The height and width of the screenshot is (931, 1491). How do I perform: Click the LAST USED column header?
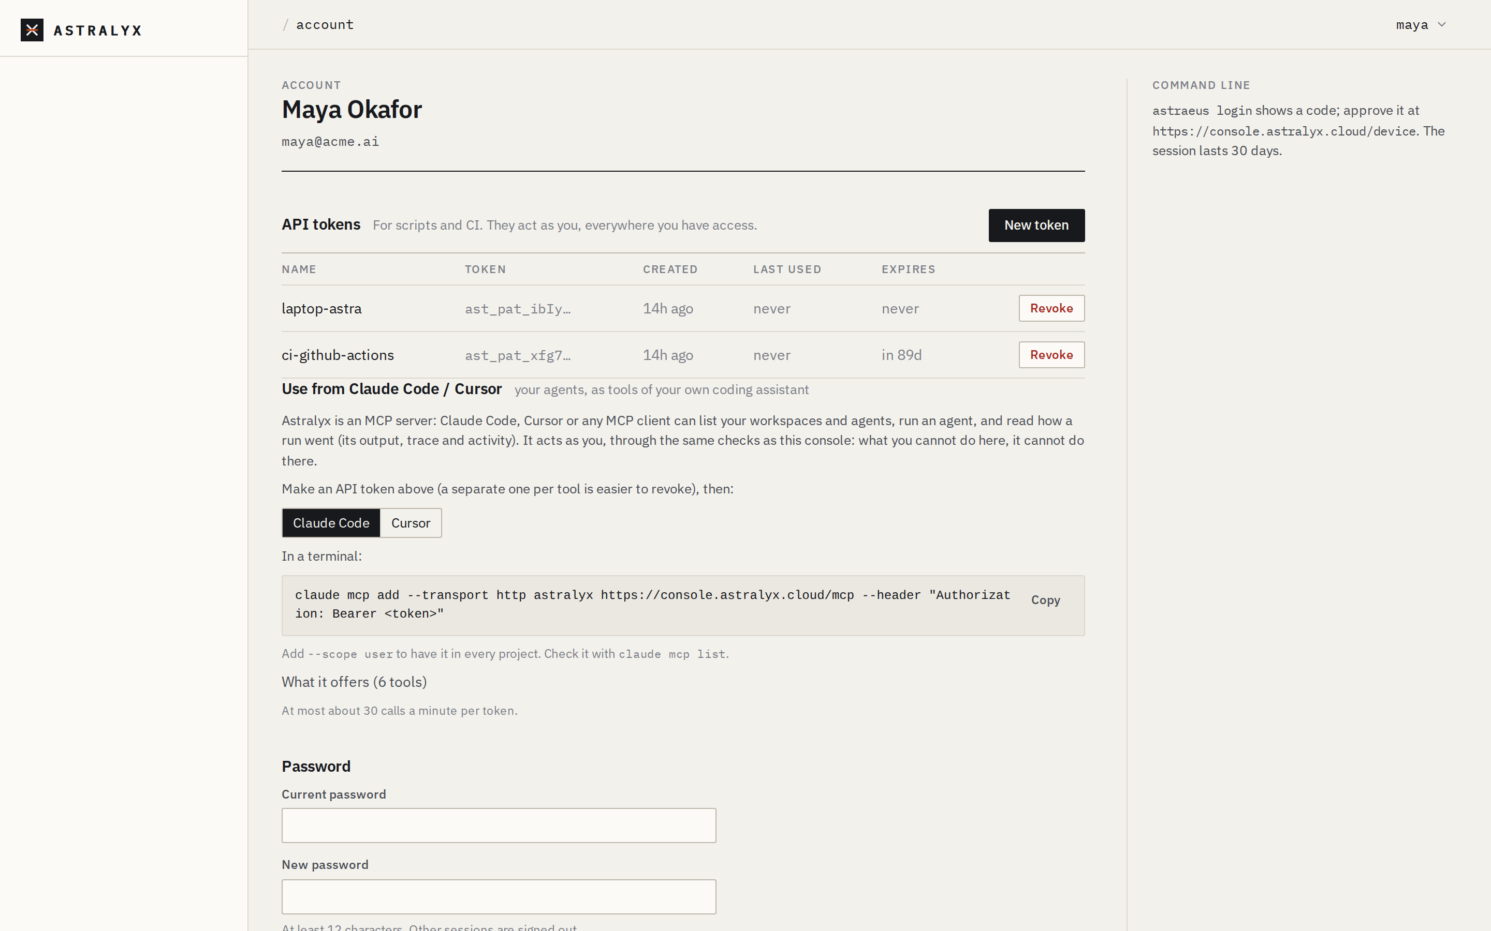click(x=787, y=269)
